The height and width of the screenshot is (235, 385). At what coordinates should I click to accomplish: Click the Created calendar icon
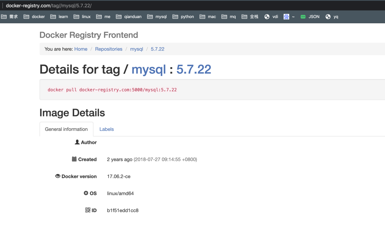pos(74,159)
